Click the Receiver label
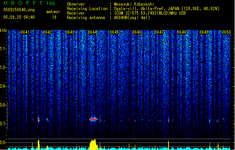This screenshot has height=150, width=235. point(76,13)
